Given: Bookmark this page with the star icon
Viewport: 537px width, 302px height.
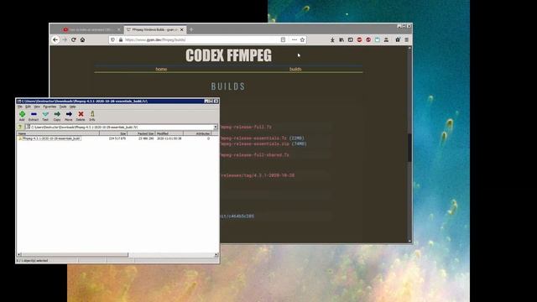Looking at the screenshot, I should coord(302,39).
